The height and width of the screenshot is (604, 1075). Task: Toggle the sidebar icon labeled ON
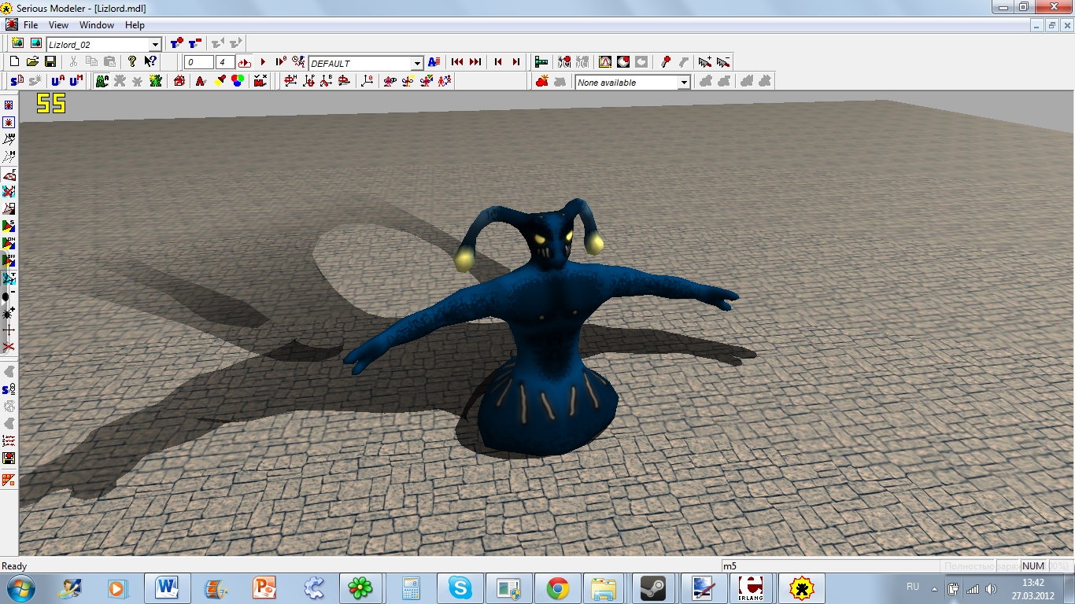click(x=9, y=243)
